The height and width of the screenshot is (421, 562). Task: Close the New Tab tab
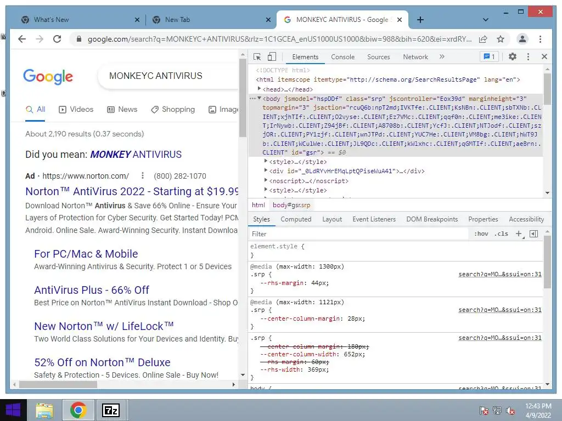pyautogui.click(x=268, y=20)
